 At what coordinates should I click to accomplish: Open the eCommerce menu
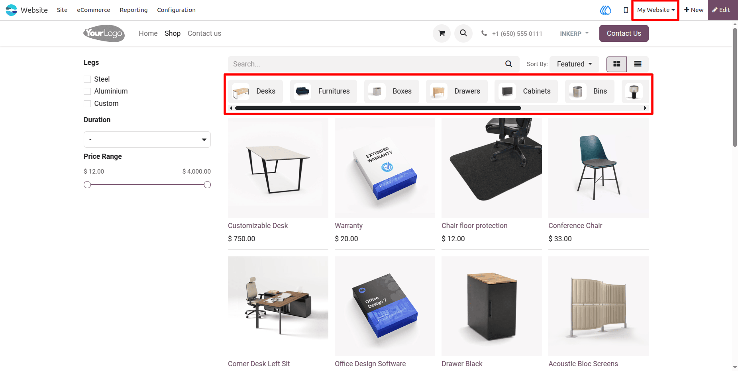(94, 10)
